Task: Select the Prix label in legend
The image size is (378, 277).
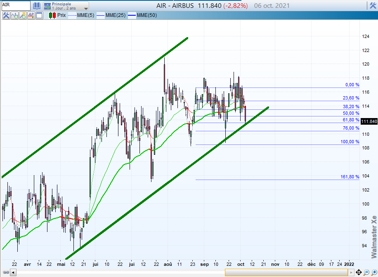Action: pyautogui.click(x=61, y=15)
